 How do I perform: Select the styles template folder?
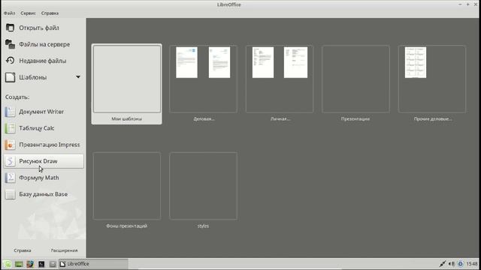[204, 190]
